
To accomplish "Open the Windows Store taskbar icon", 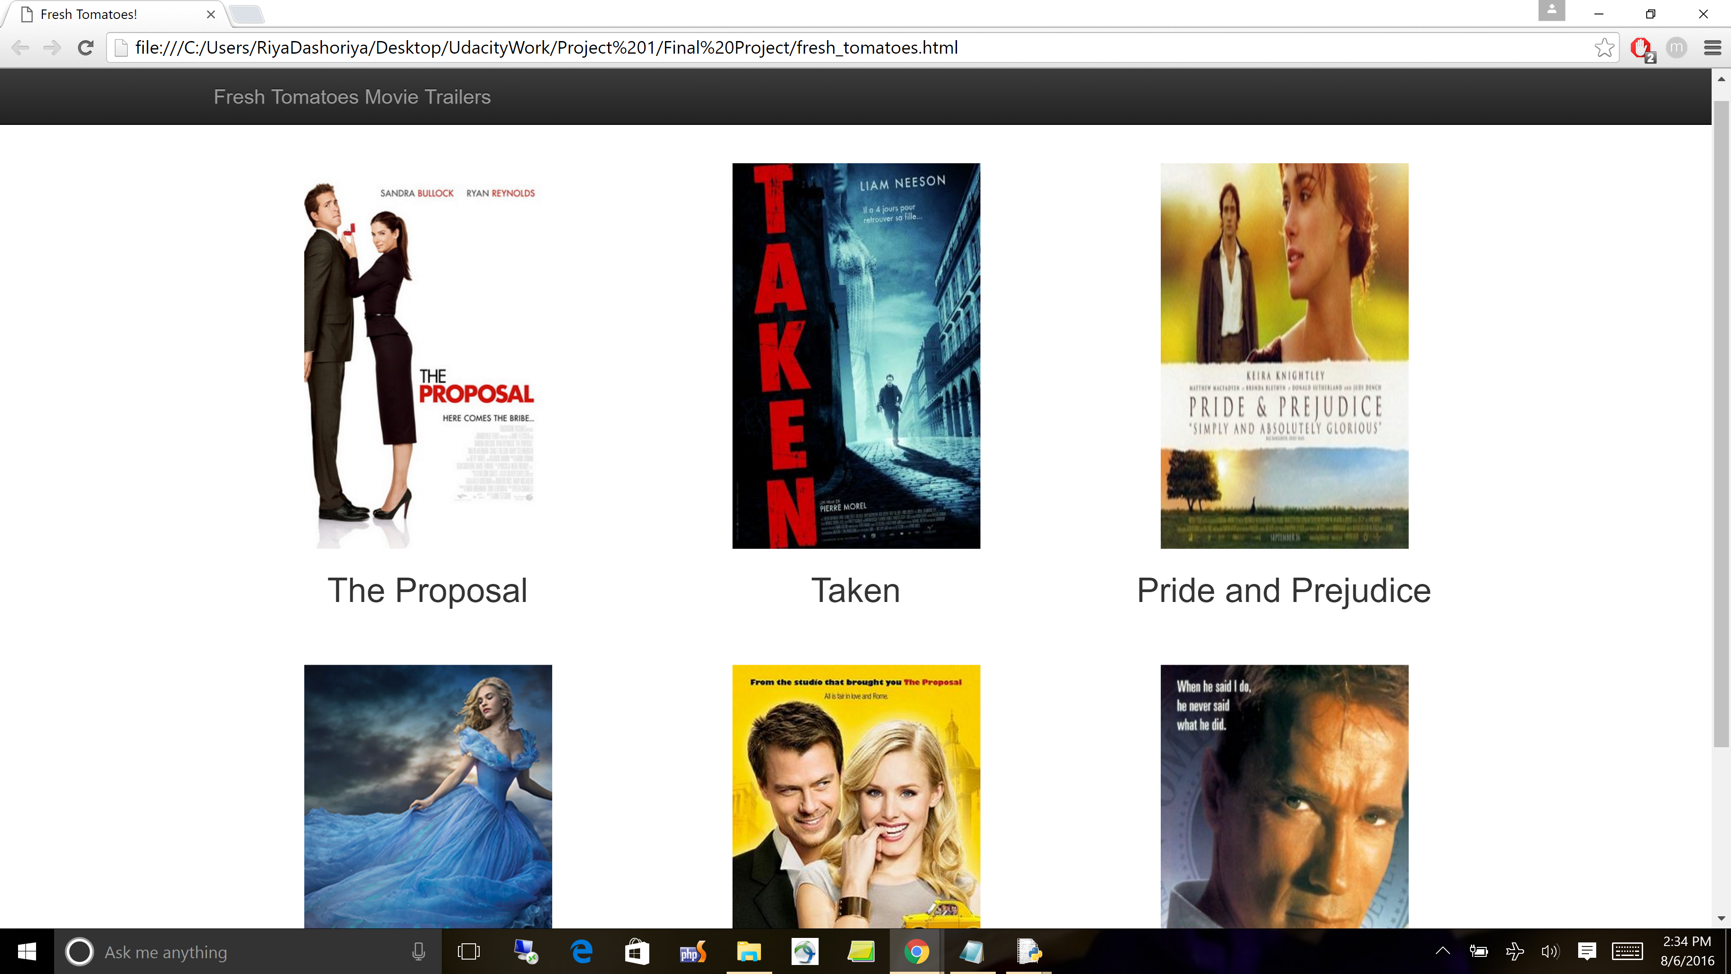I will point(637,952).
